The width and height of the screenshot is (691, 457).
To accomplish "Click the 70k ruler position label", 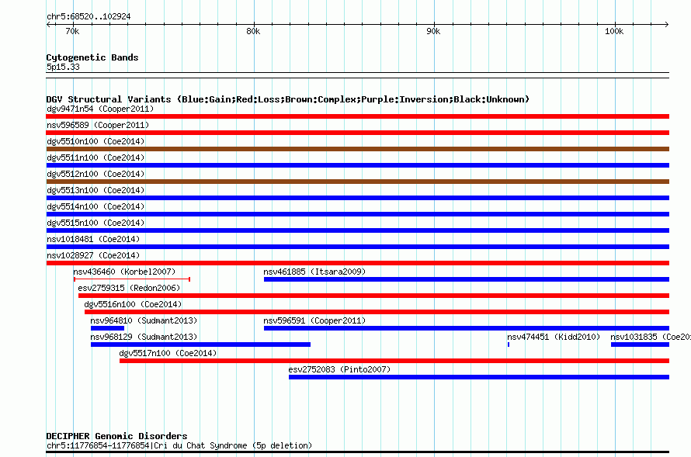I will [x=72, y=31].
